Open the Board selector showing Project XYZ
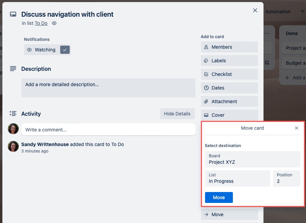The height and width of the screenshot is (223, 306). (x=253, y=159)
